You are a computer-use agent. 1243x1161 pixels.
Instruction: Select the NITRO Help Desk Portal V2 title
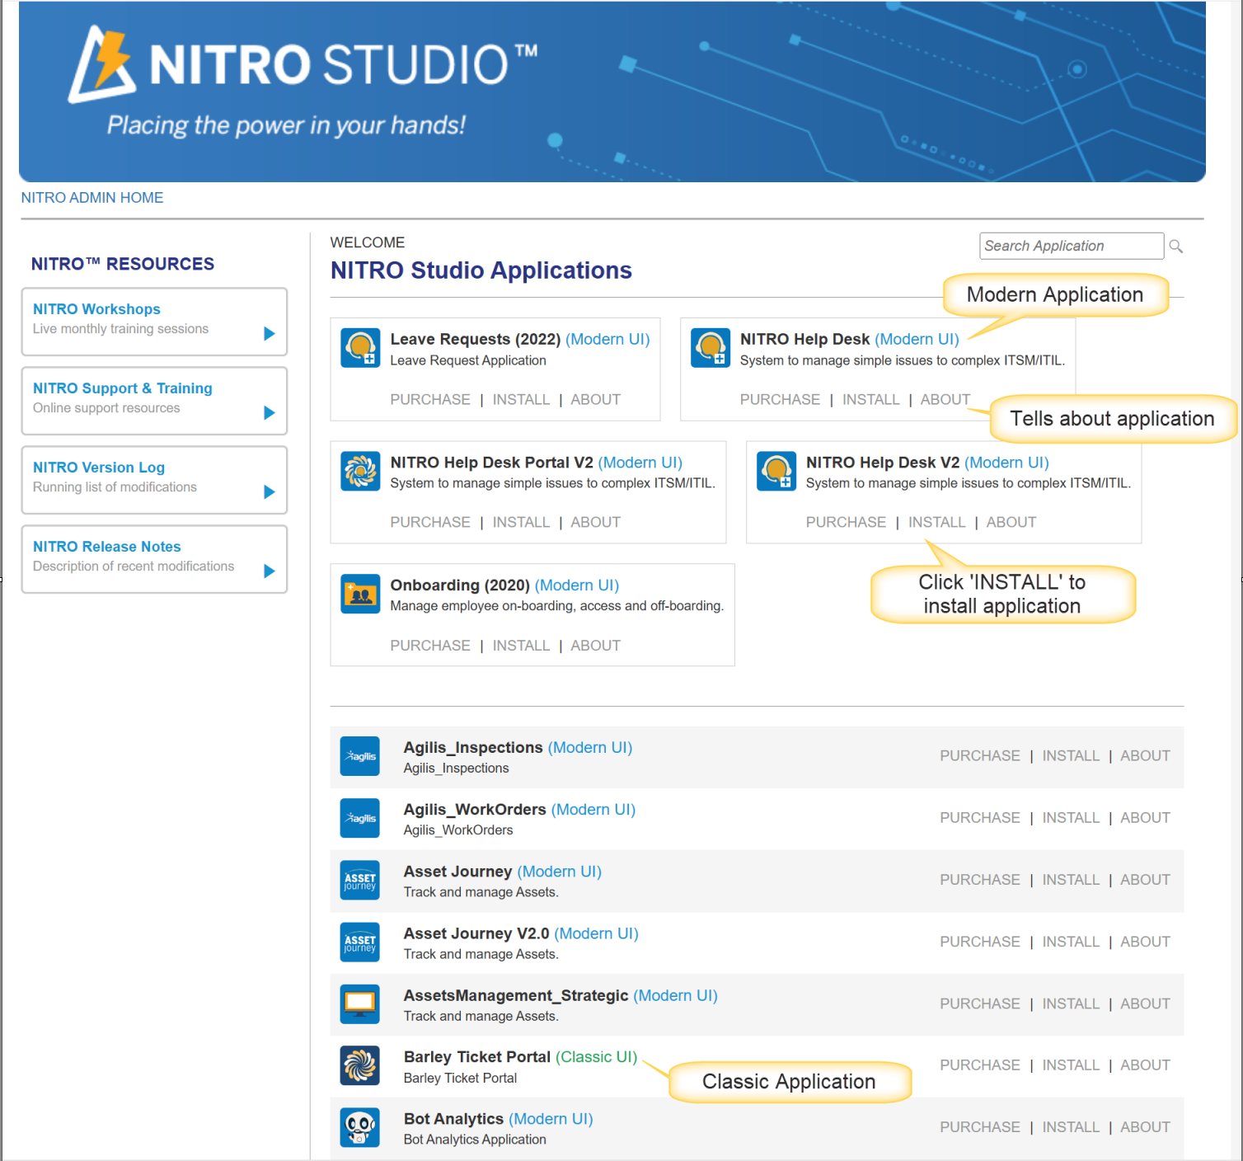(x=536, y=463)
